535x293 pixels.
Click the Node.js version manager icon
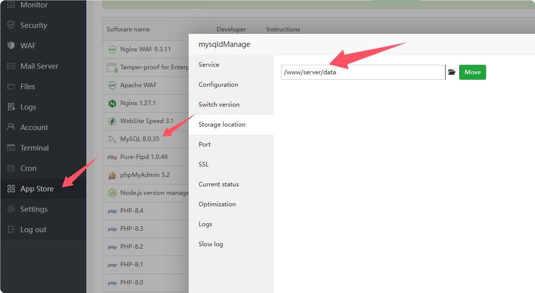(112, 193)
